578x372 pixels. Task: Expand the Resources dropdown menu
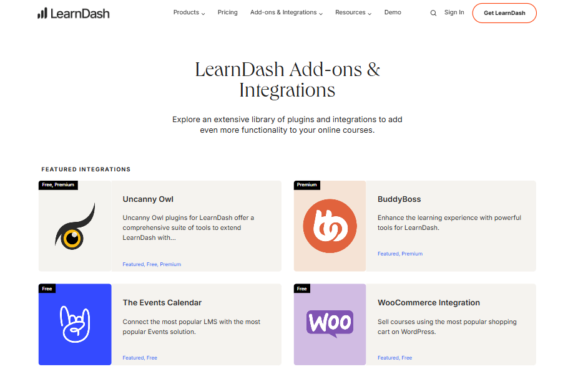(x=353, y=12)
